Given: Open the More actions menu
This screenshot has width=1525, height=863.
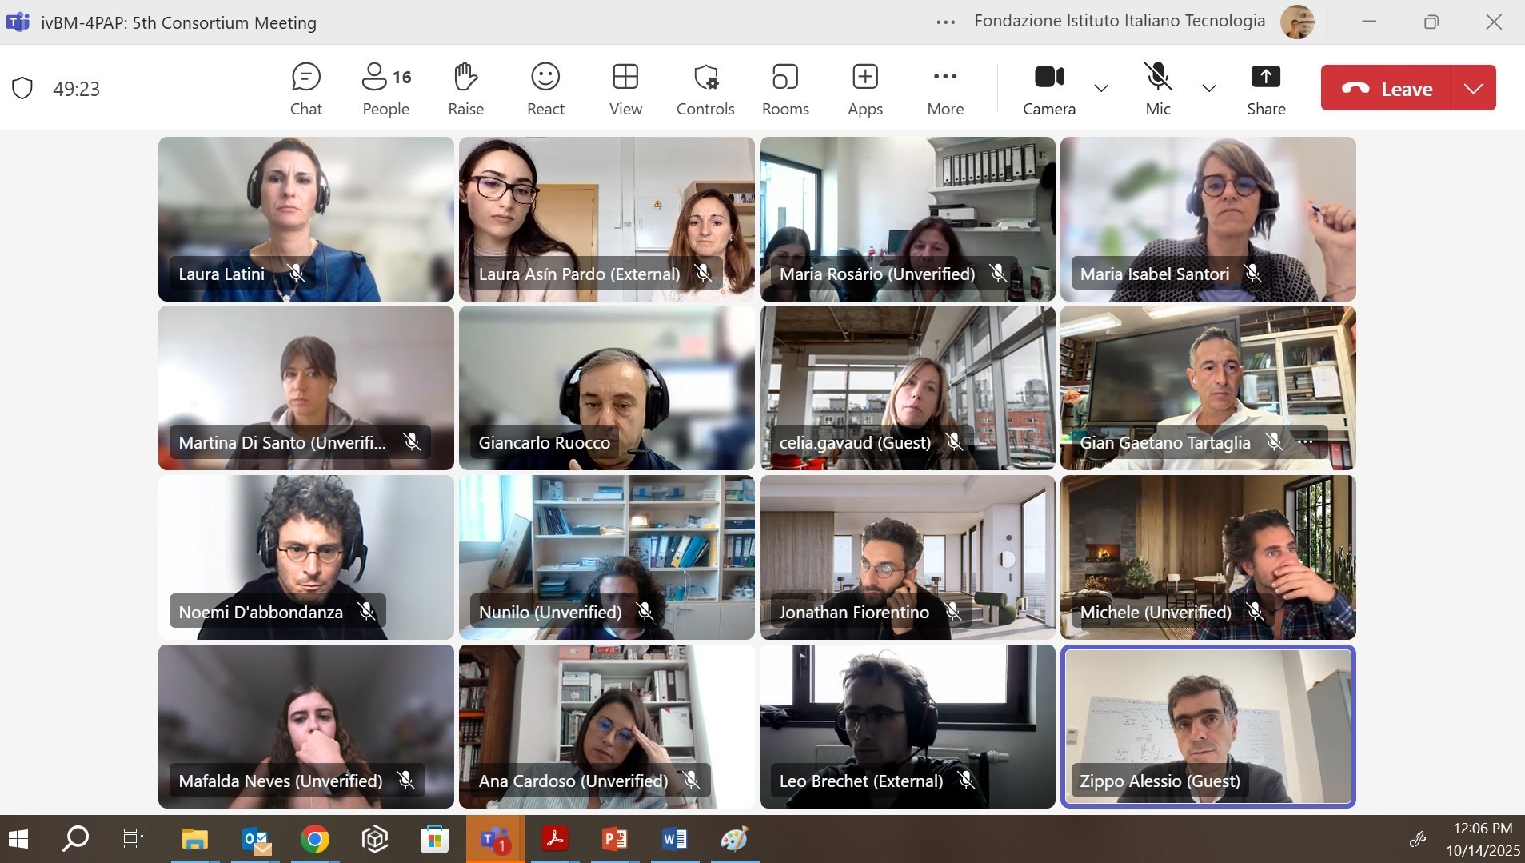Looking at the screenshot, I should [945, 89].
